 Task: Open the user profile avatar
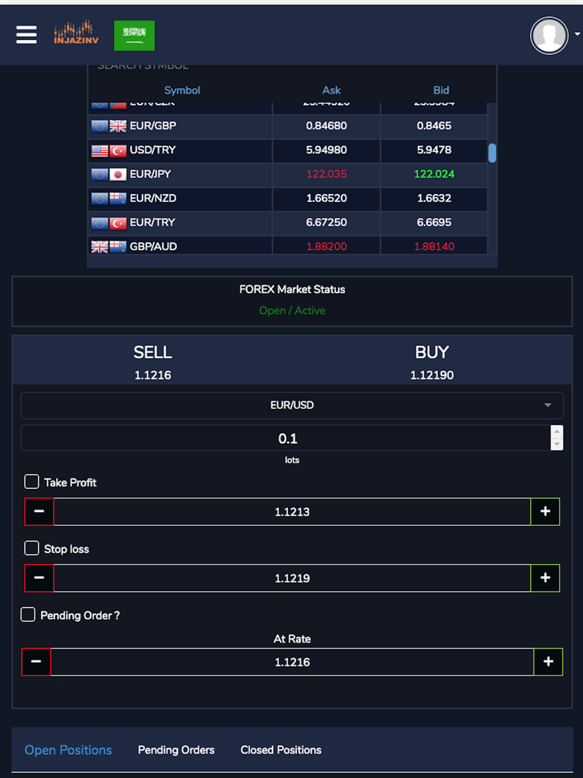[549, 36]
